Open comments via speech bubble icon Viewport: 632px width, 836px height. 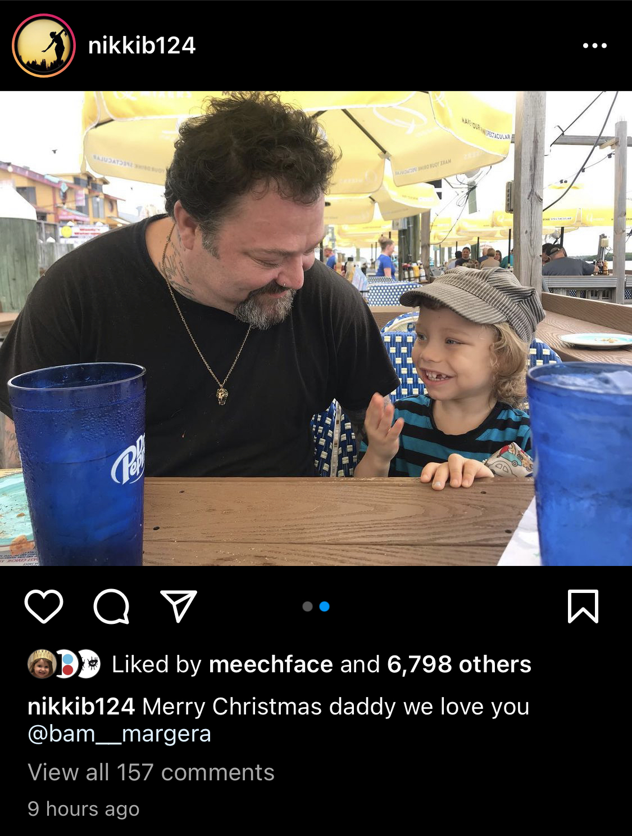click(111, 606)
